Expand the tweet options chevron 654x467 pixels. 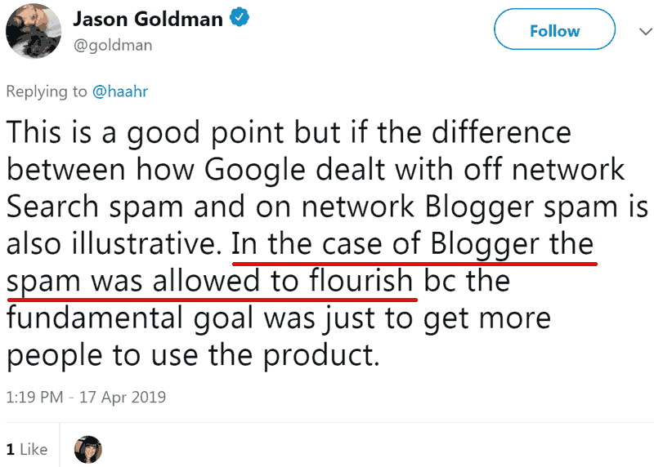pos(640,31)
